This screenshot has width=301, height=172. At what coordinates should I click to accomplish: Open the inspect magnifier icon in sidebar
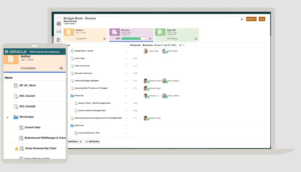59,40
